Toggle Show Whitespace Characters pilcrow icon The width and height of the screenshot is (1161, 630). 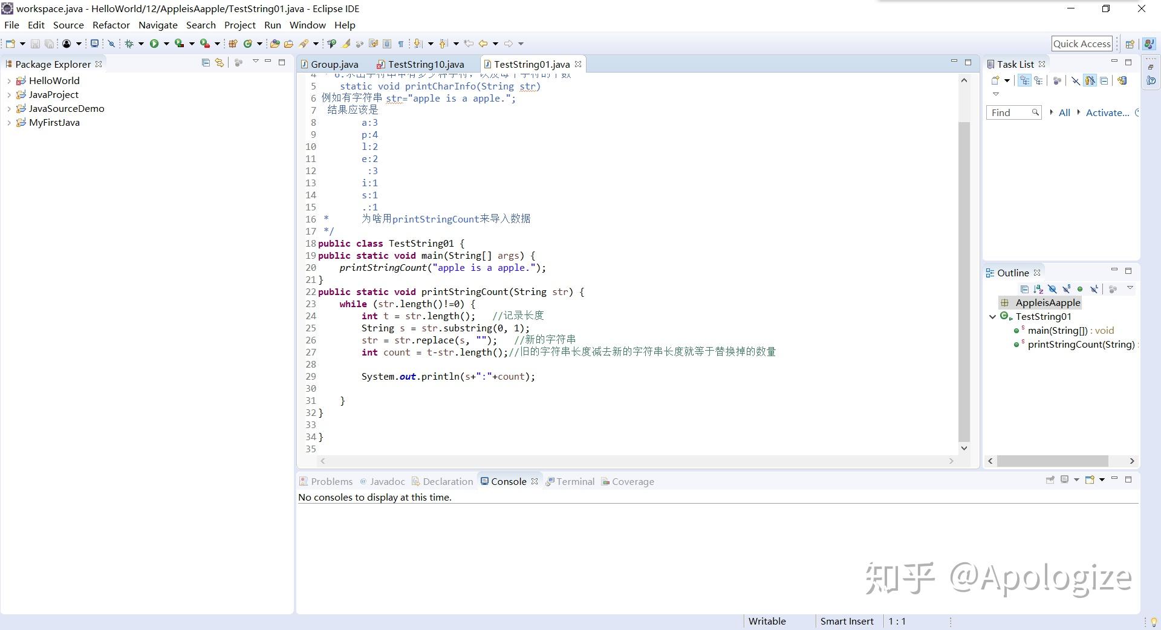pyautogui.click(x=400, y=44)
